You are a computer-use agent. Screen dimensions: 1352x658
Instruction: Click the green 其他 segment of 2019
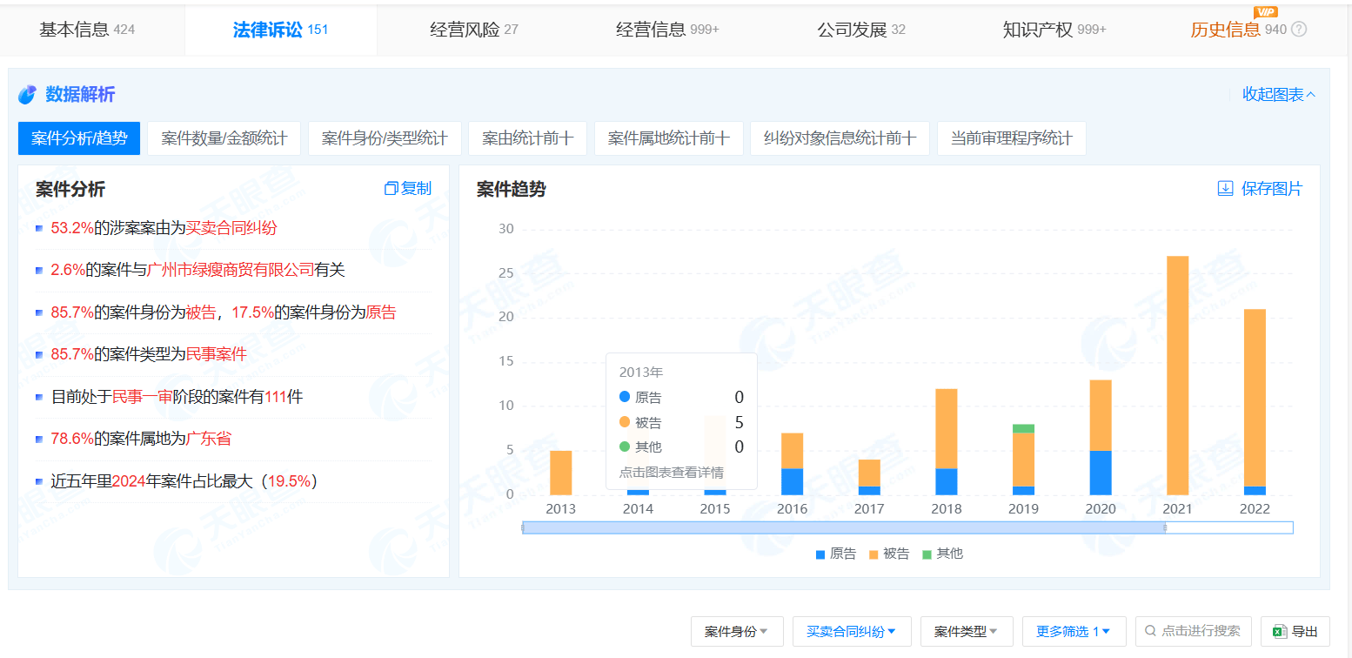[1023, 428]
